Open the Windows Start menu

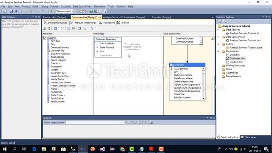pyautogui.click(x=5, y=149)
